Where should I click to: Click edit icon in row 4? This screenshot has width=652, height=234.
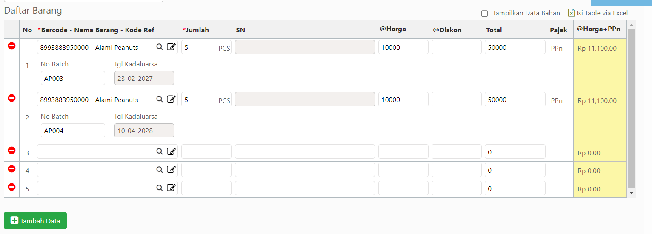coord(171,170)
